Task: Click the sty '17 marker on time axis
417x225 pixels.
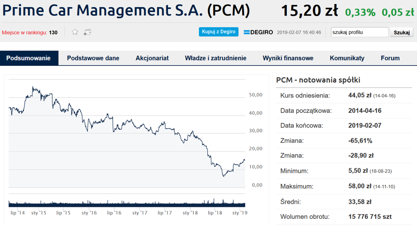Action: point(139,213)
